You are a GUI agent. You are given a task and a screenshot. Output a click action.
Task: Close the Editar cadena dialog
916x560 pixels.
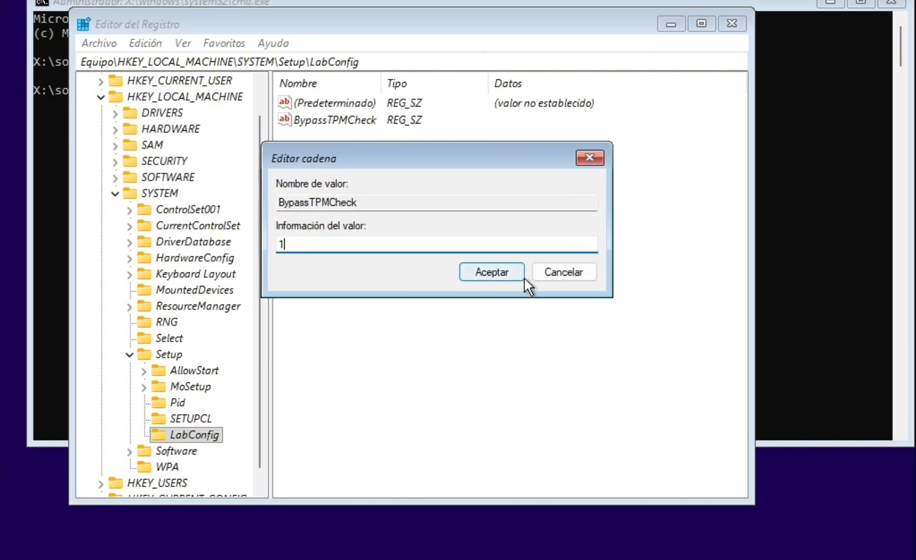click(x=589, y=158)
